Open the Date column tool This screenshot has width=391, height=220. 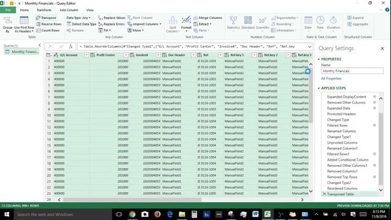[308, 24]
